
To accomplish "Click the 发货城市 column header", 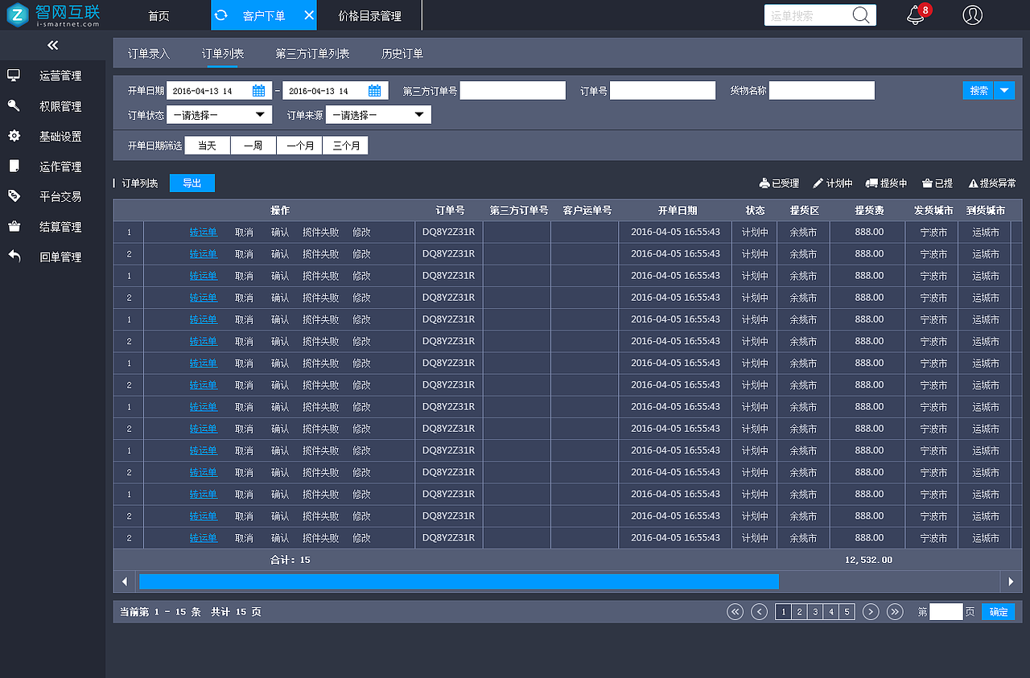I will pos(933,211).
